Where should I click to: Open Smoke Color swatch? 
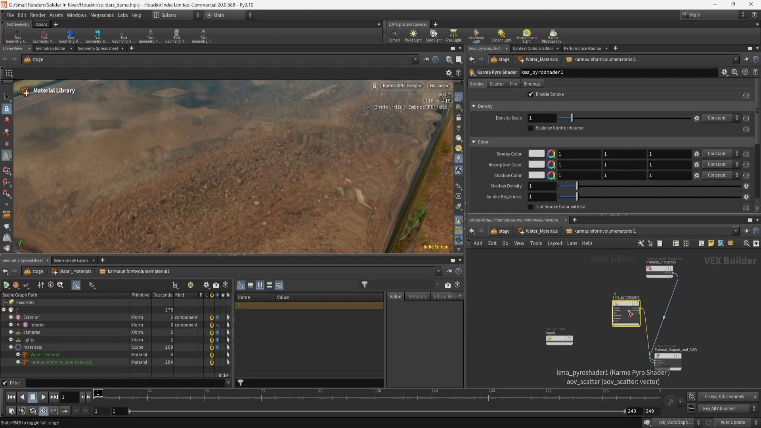(537, 154)
